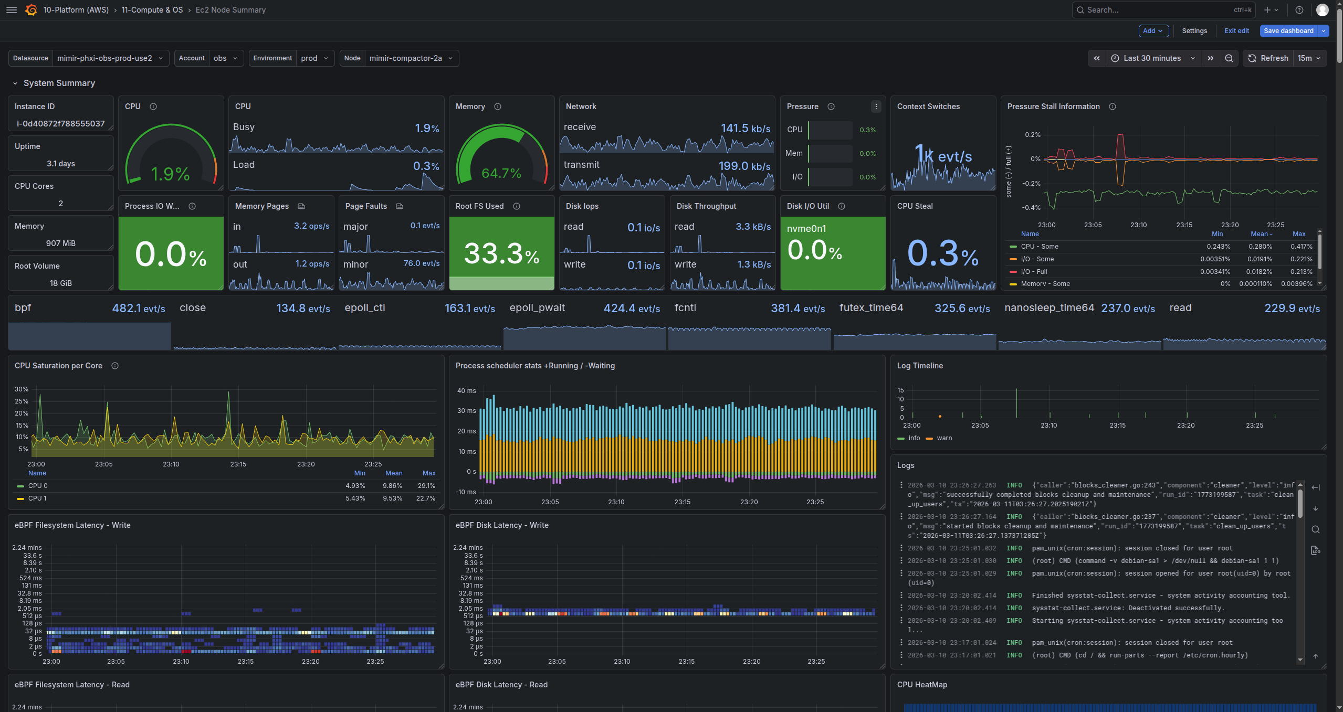Open the 15m auto-refresh interval dropdown
The image size is (1343, 712).
coord(1309,58)
